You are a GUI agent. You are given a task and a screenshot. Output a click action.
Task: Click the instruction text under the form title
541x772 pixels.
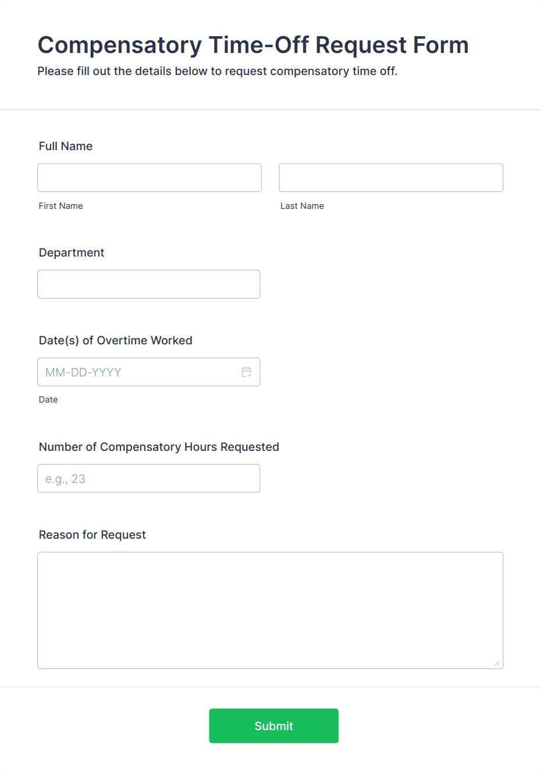218,71
